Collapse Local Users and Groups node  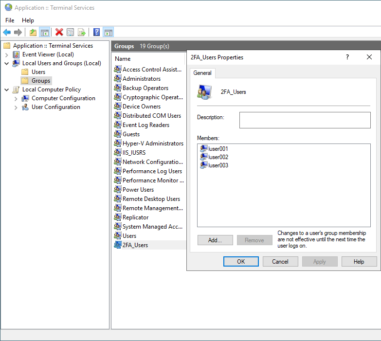(x=7, y=63)
